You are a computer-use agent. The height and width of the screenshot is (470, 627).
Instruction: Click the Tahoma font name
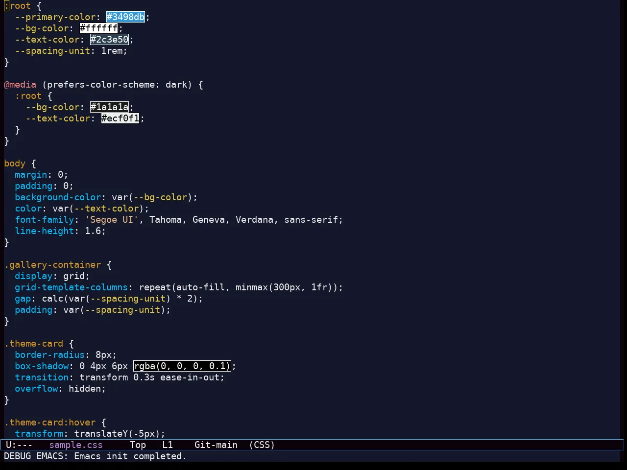[166, 220]
